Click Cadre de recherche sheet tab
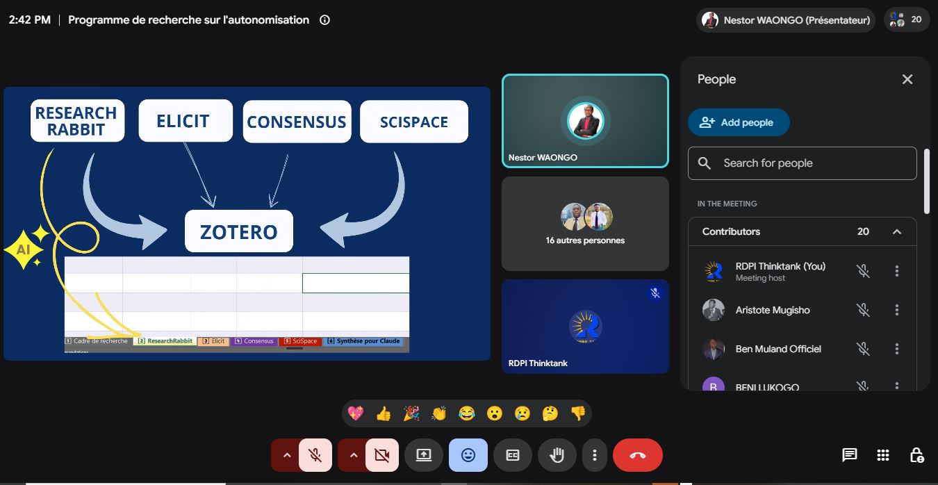 (x=97, y=341)
